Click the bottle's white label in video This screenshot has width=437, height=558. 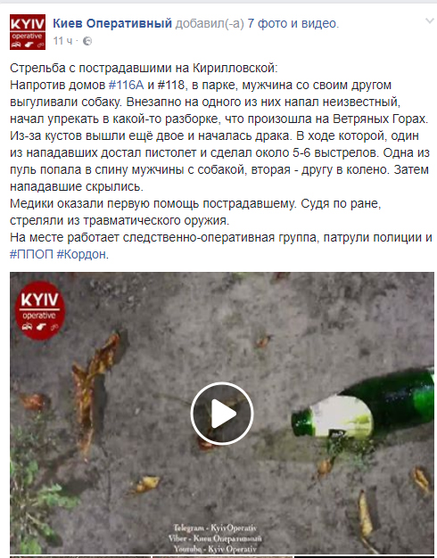point(342,416)
